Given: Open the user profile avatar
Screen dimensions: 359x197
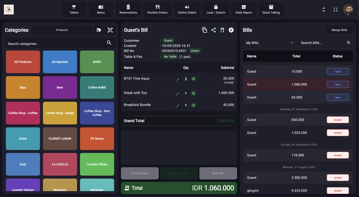Looking at the screenshot, I should pos(348,9).
